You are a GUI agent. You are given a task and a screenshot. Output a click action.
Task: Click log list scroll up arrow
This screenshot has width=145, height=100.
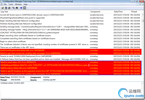point(143,15)
